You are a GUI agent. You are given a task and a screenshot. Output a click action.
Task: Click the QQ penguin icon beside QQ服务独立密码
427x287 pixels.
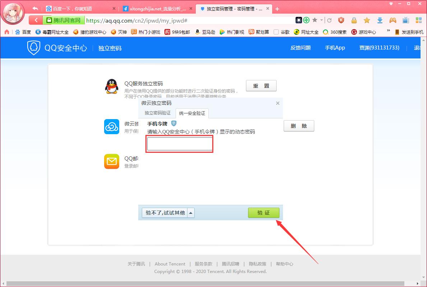[111, 86]
